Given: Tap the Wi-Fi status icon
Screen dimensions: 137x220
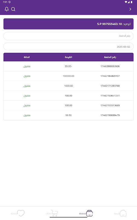Looking at the screenshot, I should coord(126,2).
